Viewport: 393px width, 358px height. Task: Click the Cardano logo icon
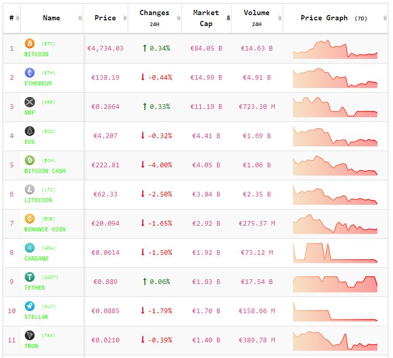[x=30, y=248]
